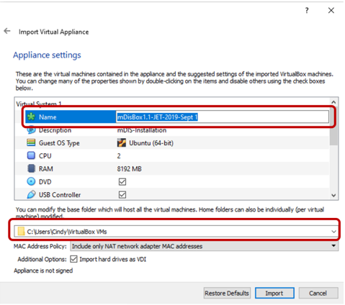This screenshot has width=345, height=305.
Task: Select the Guest OS Type row
Action: (172, 143)
